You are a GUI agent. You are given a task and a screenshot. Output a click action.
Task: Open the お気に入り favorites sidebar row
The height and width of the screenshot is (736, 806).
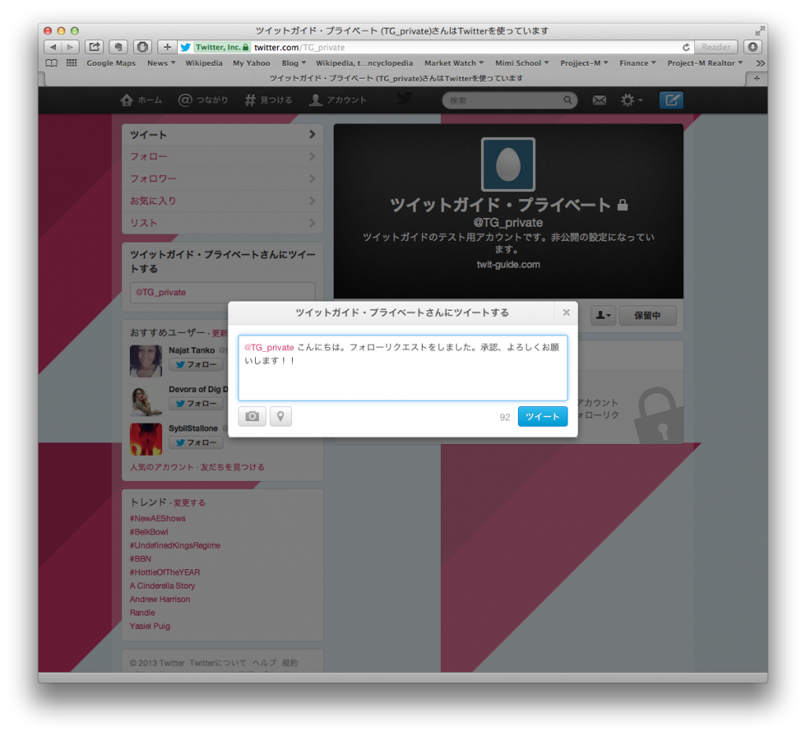[223, 201]
